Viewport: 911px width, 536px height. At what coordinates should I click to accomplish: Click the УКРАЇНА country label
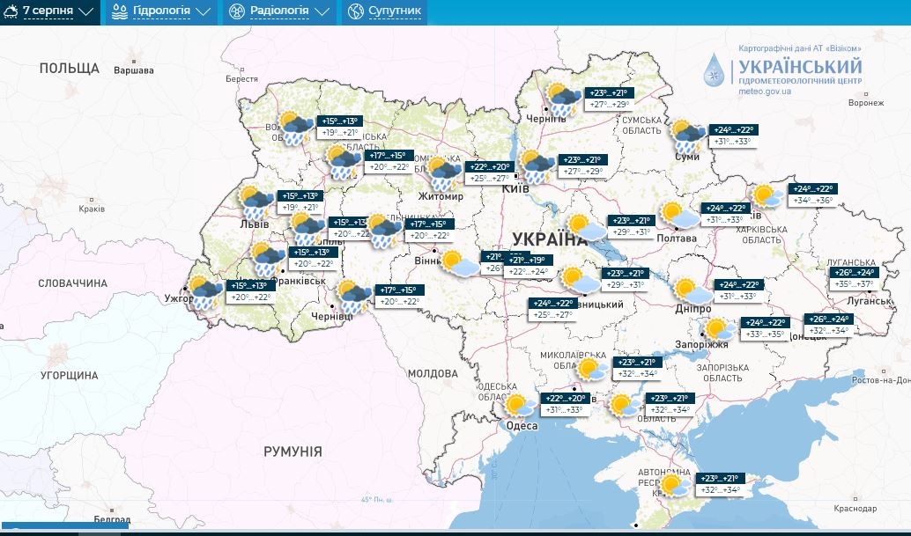550,239
